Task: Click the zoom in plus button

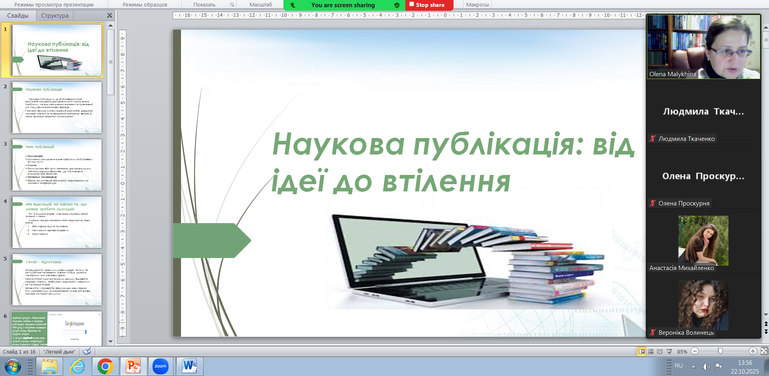Action: point(753,351)
